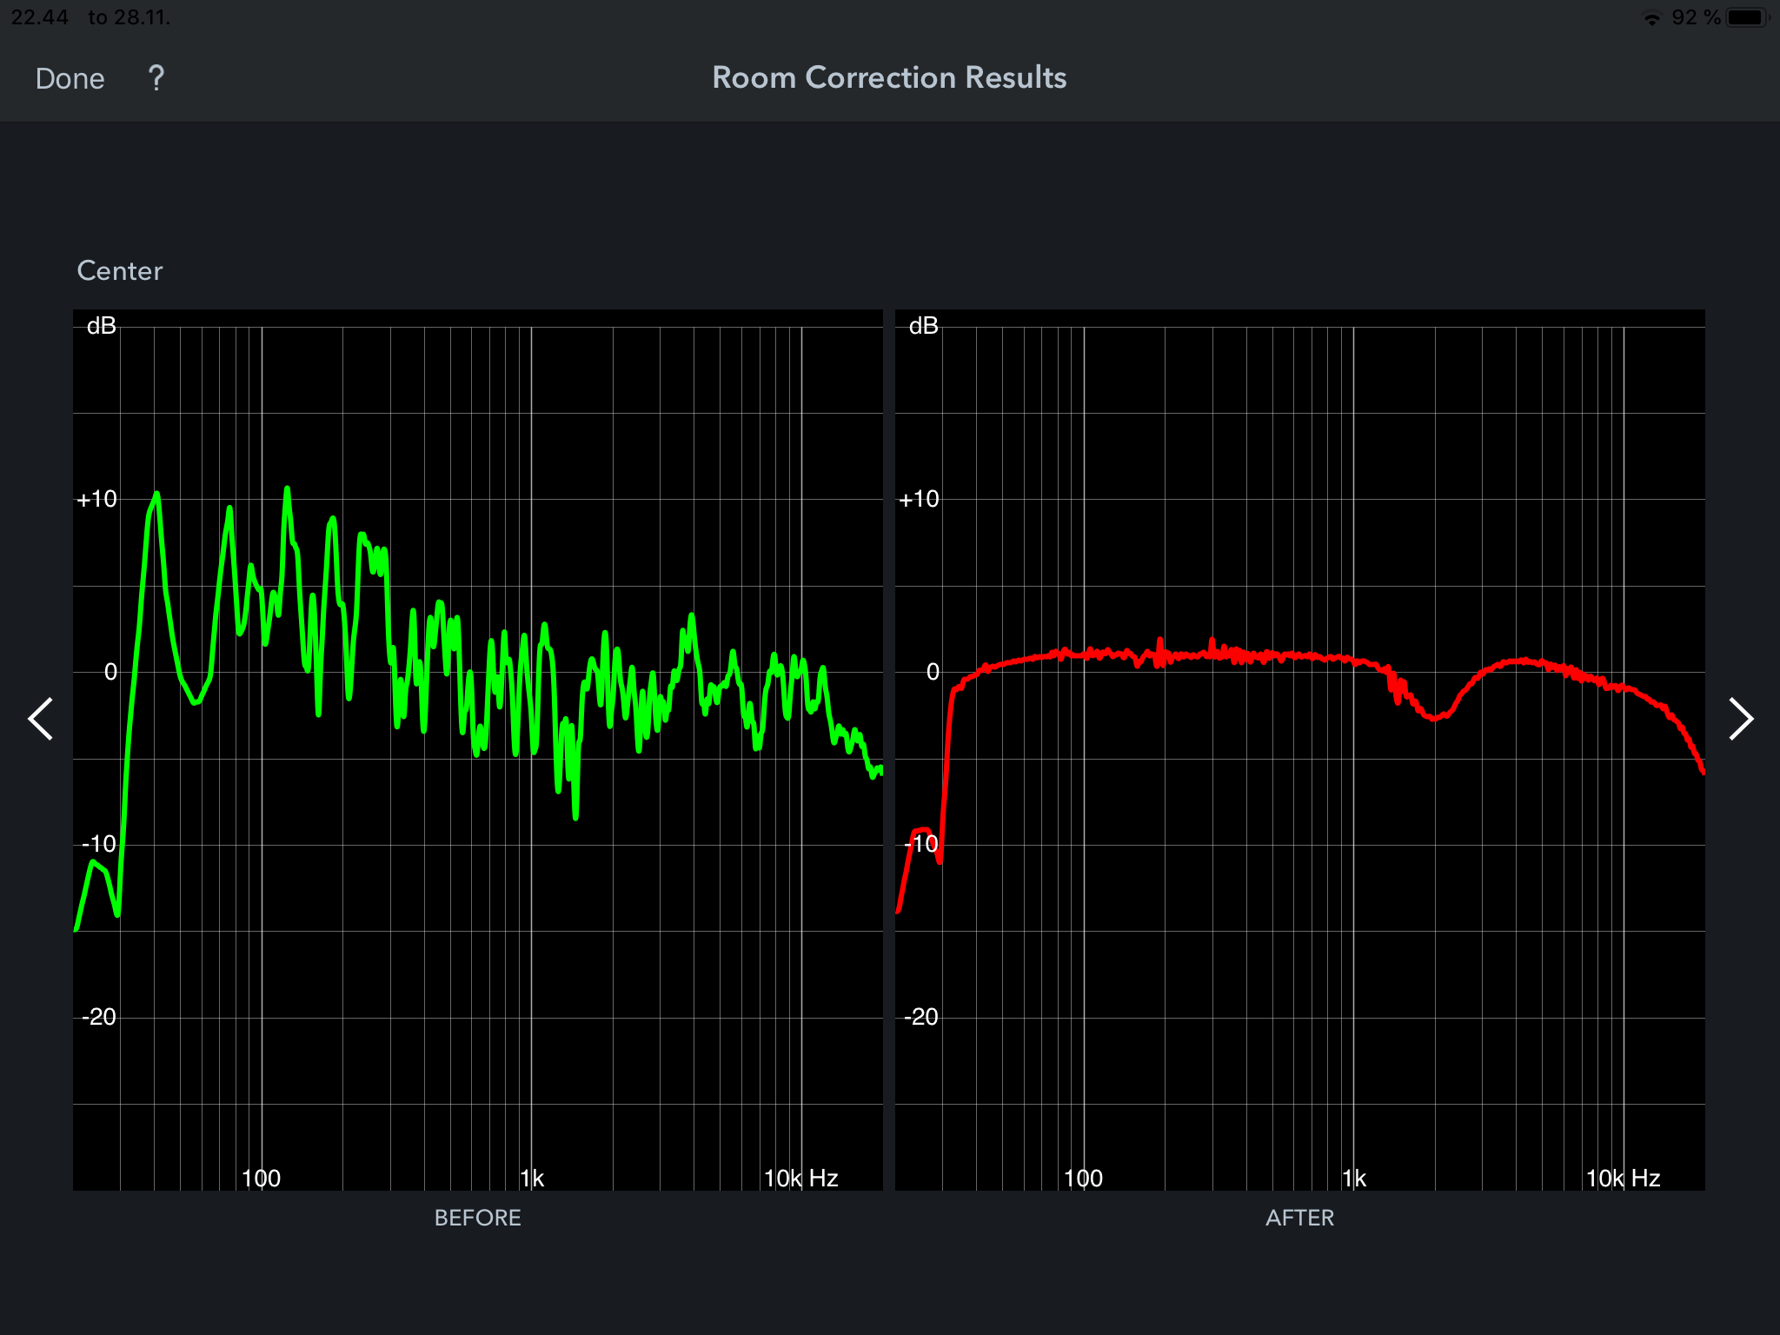Tap the Wi-Fi status icon
Screen dimensions: 1780x1335
coord(1651,18)
